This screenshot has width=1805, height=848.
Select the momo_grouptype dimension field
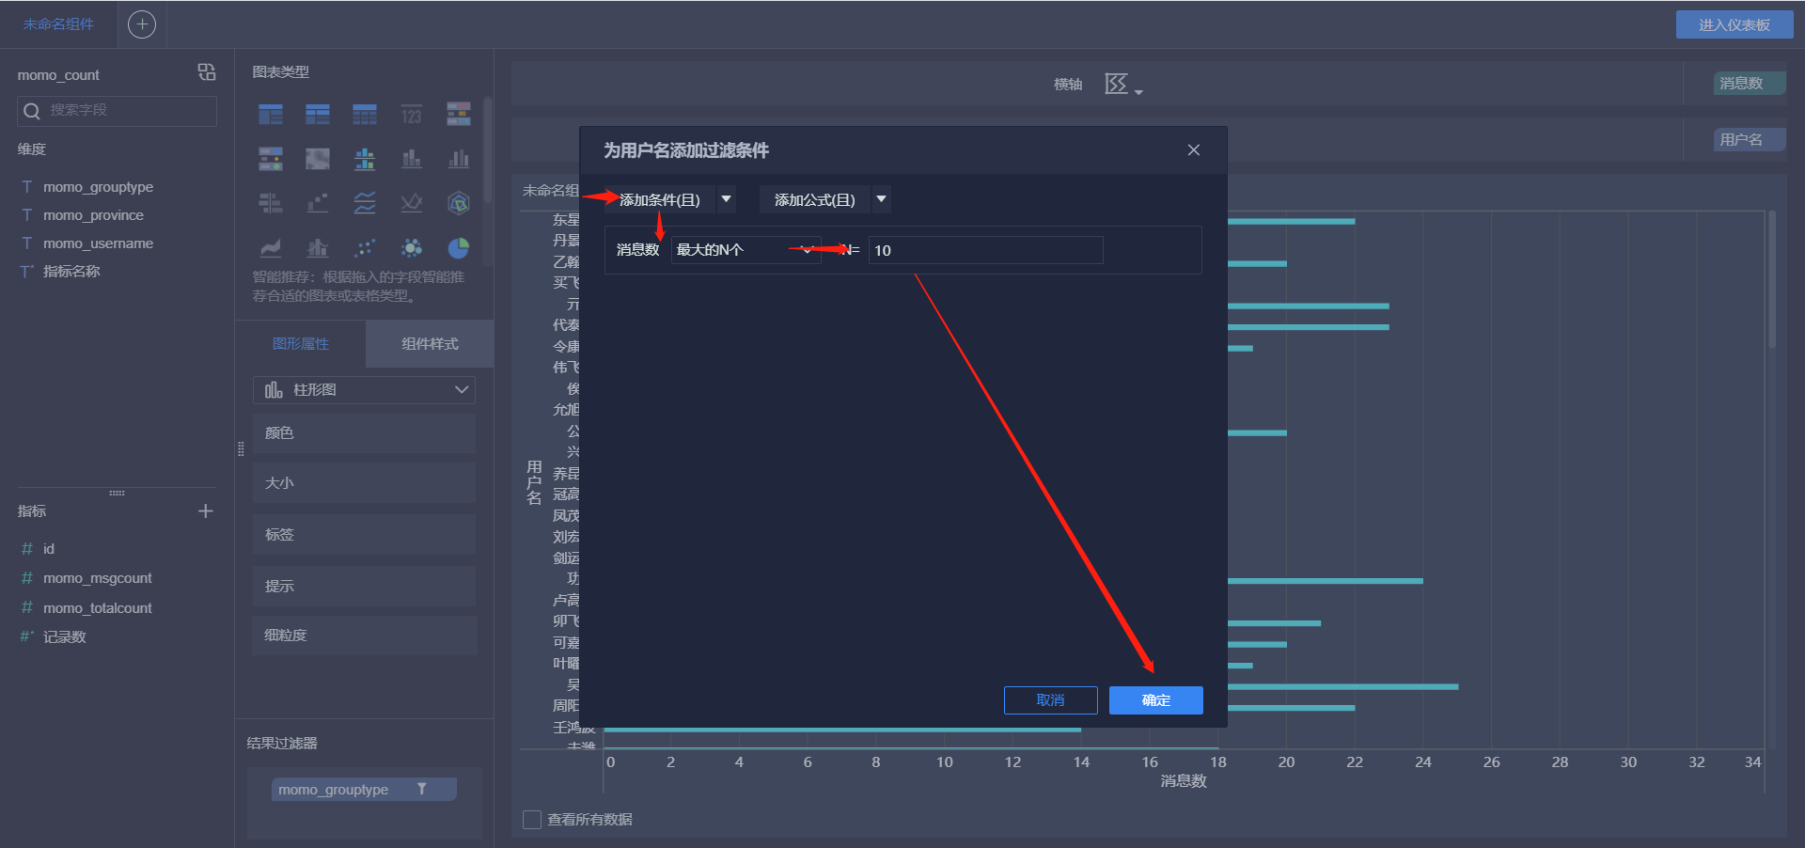click(x=98, y=187)
